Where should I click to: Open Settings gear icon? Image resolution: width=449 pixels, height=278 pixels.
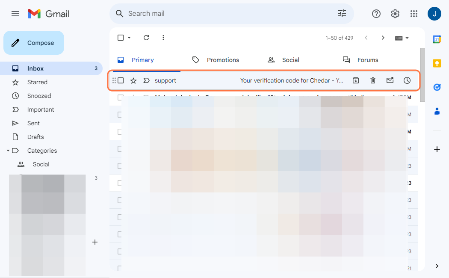point(395,13)
